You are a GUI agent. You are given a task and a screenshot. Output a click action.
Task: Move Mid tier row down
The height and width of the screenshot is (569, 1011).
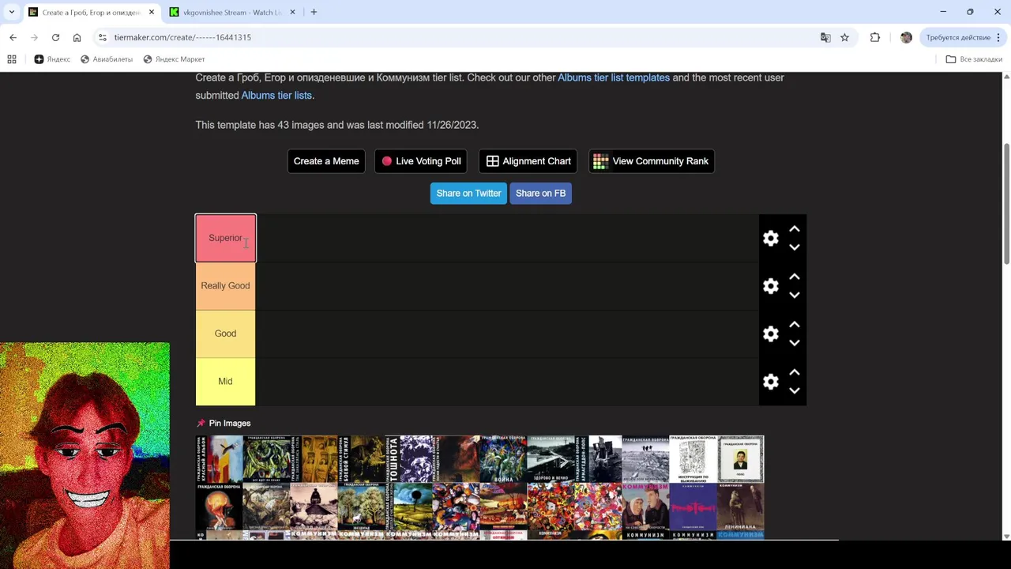tap(795, 391)
